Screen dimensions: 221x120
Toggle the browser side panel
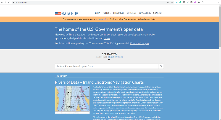[202, 2]
